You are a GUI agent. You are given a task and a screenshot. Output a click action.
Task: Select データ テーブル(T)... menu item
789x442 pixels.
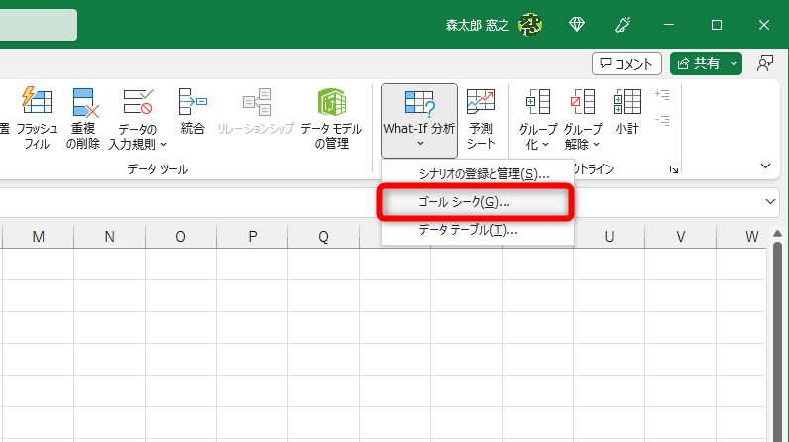[x=478, y=230]
